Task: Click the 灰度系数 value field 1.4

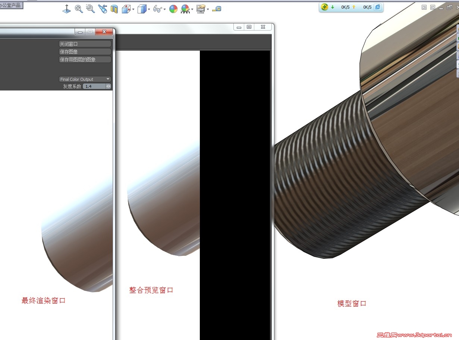Action: (x=94, y=86)
